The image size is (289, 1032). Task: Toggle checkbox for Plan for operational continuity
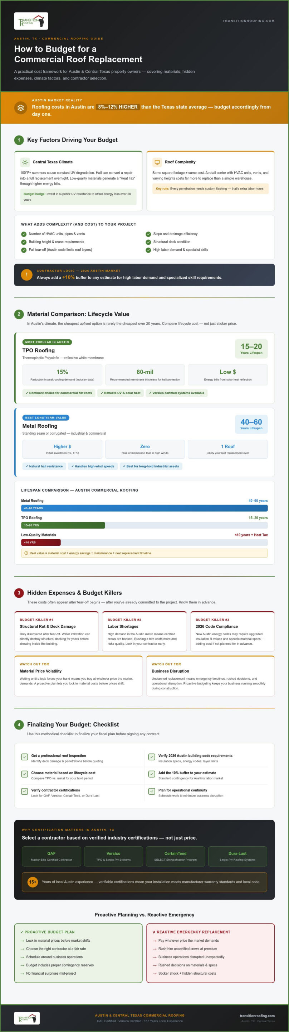click(152, 791)
